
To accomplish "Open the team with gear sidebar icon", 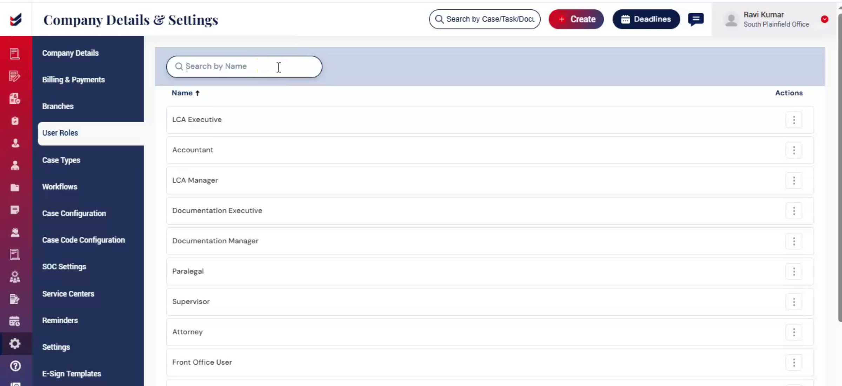I will (15, 277).
